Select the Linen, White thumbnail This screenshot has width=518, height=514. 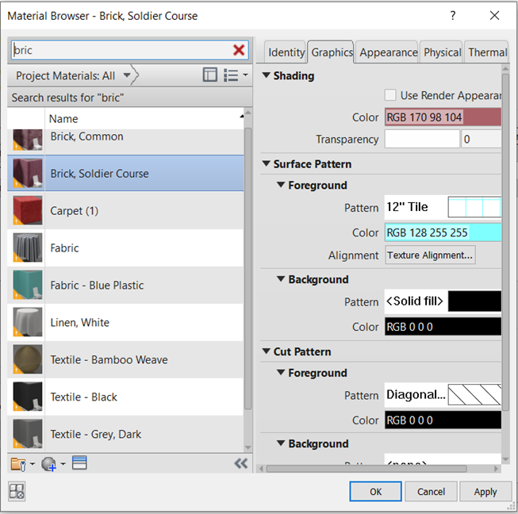point(28,322)
